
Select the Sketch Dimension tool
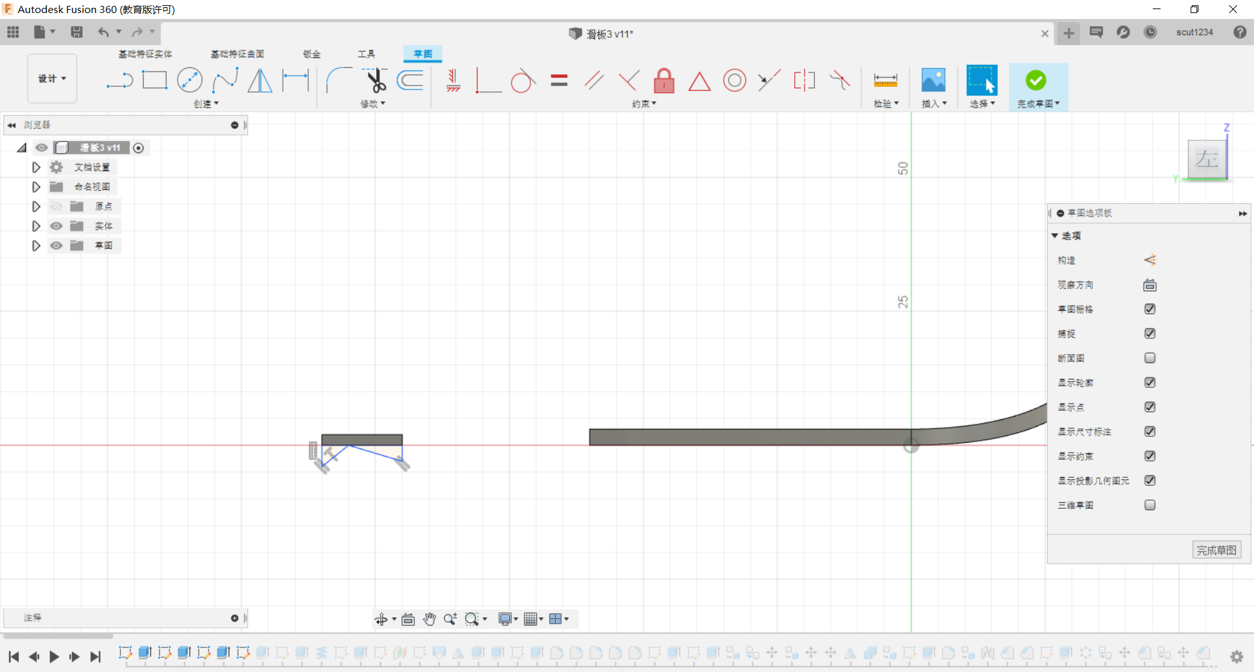295,80
